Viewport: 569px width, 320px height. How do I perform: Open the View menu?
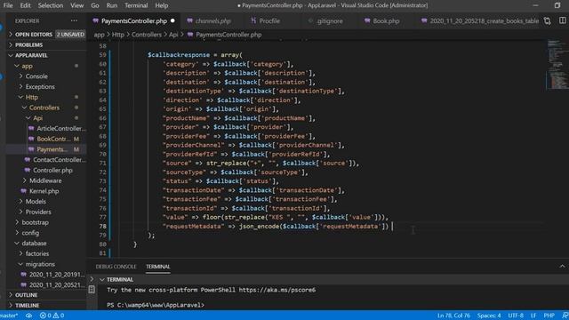pos(77,5)
